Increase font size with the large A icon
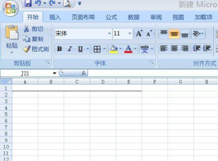 click(139, 33)
